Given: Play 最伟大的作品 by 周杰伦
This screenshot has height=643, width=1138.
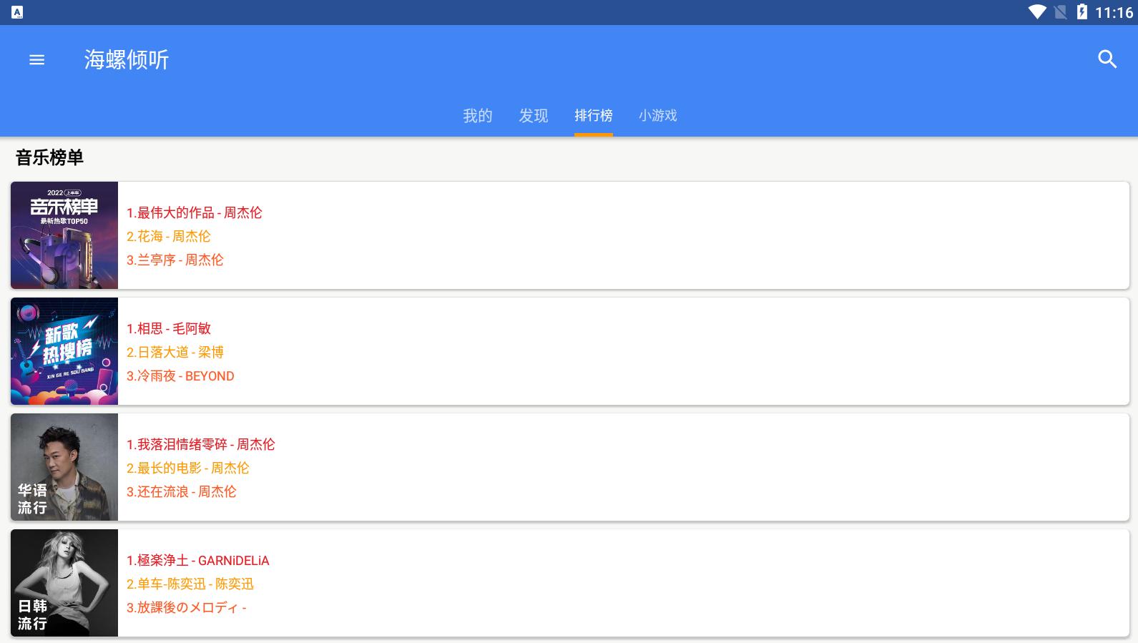Looking at the screenshot, I should tap(195, 212).
